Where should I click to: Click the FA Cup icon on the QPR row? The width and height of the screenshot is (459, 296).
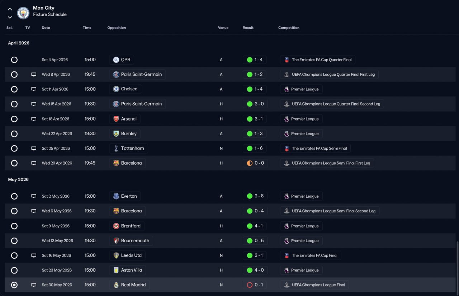pyautogui.click(x=287, y=60)
